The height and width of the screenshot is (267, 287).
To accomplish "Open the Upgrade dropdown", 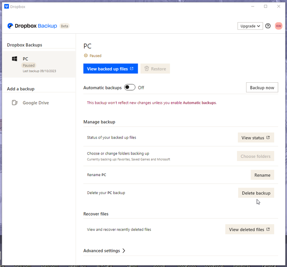I will click(x=250, y=26).
